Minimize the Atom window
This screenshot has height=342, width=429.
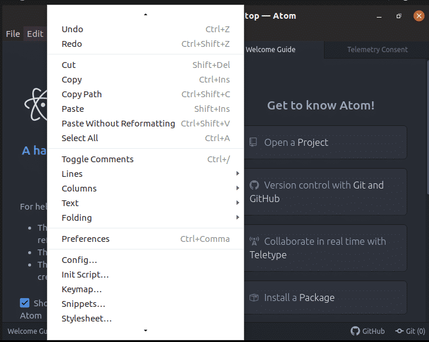tap(379, 16)
